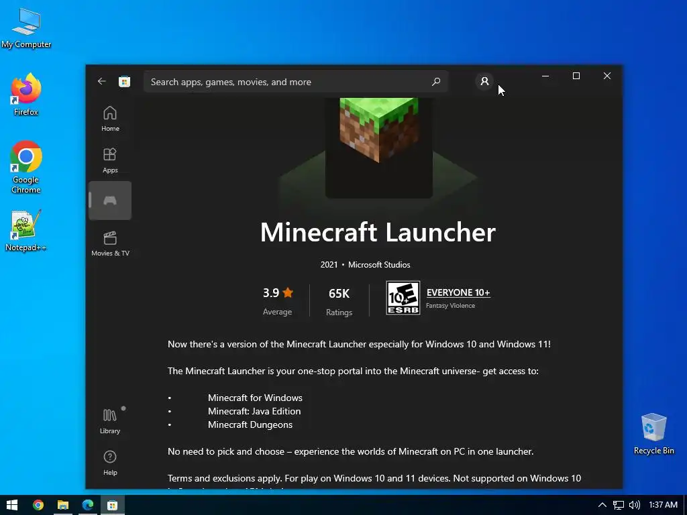
Task: Open the Library in sidebar
Action: (110, 421)
